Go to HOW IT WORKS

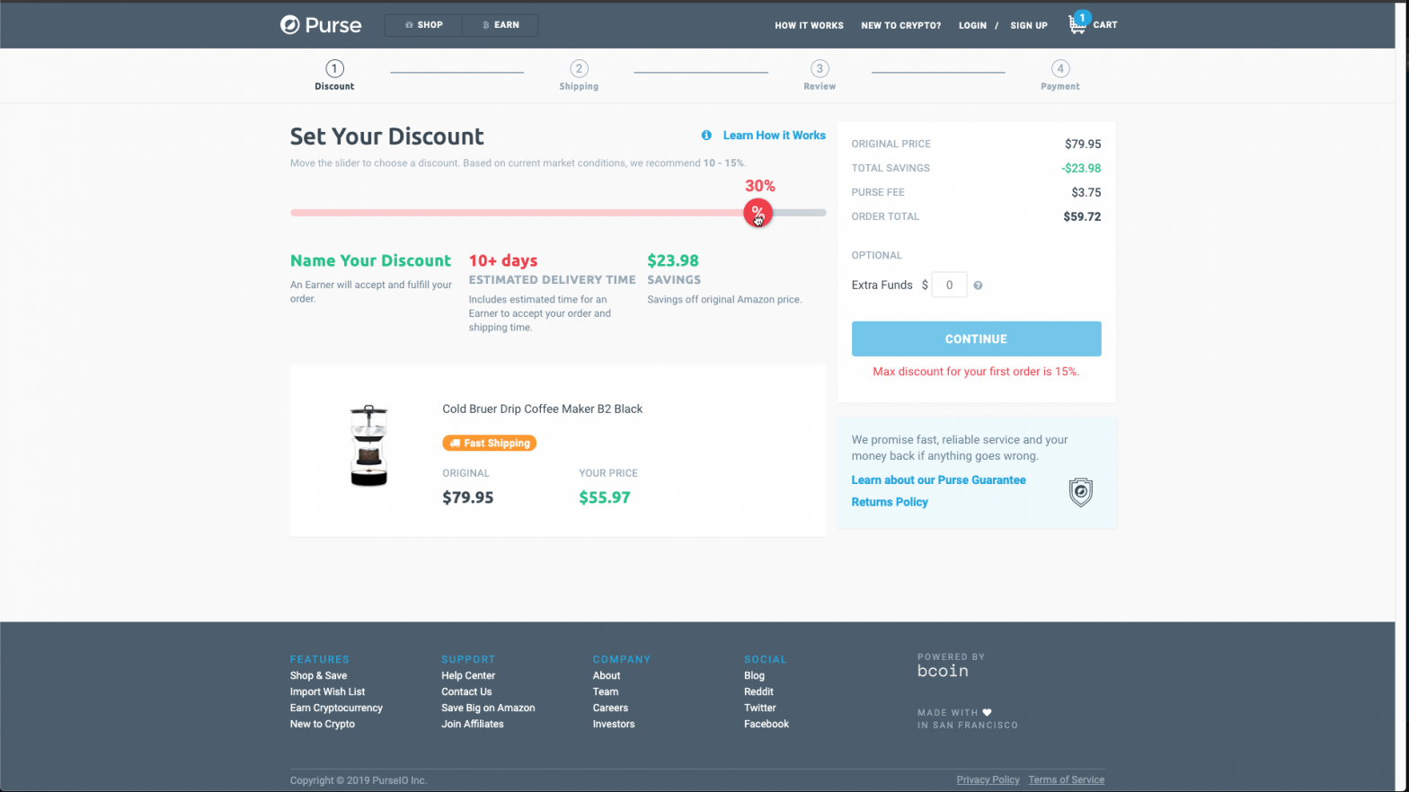pyautogui.click(x=809, y=25)
